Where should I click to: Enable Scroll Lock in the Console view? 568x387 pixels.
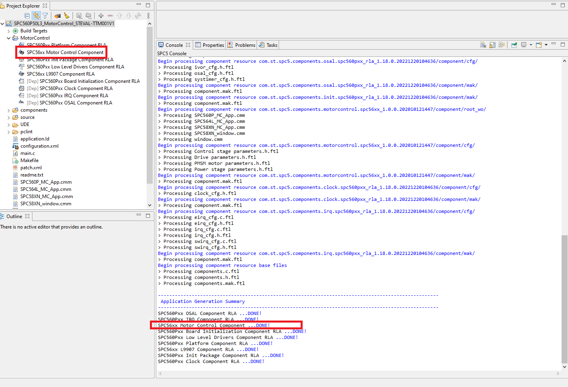click(x=492, y=45)
